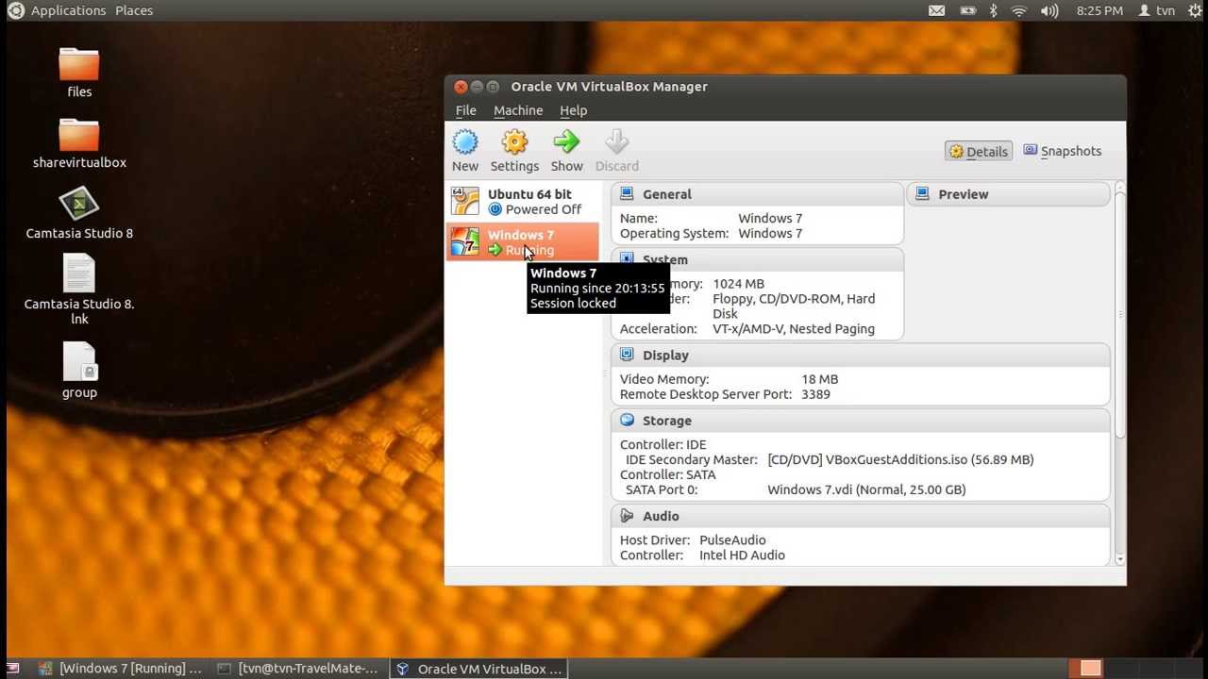Viewport: 1208px width, 679px height.
Task: Open the files folder on desktop
Action: point(79,65)
